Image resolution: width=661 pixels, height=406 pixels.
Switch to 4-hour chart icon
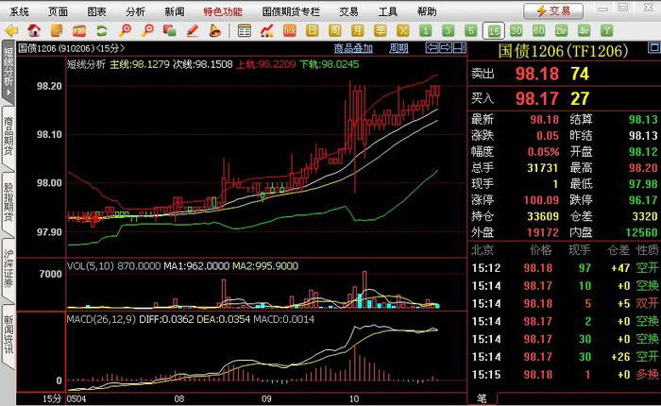[x=585, y=31]
